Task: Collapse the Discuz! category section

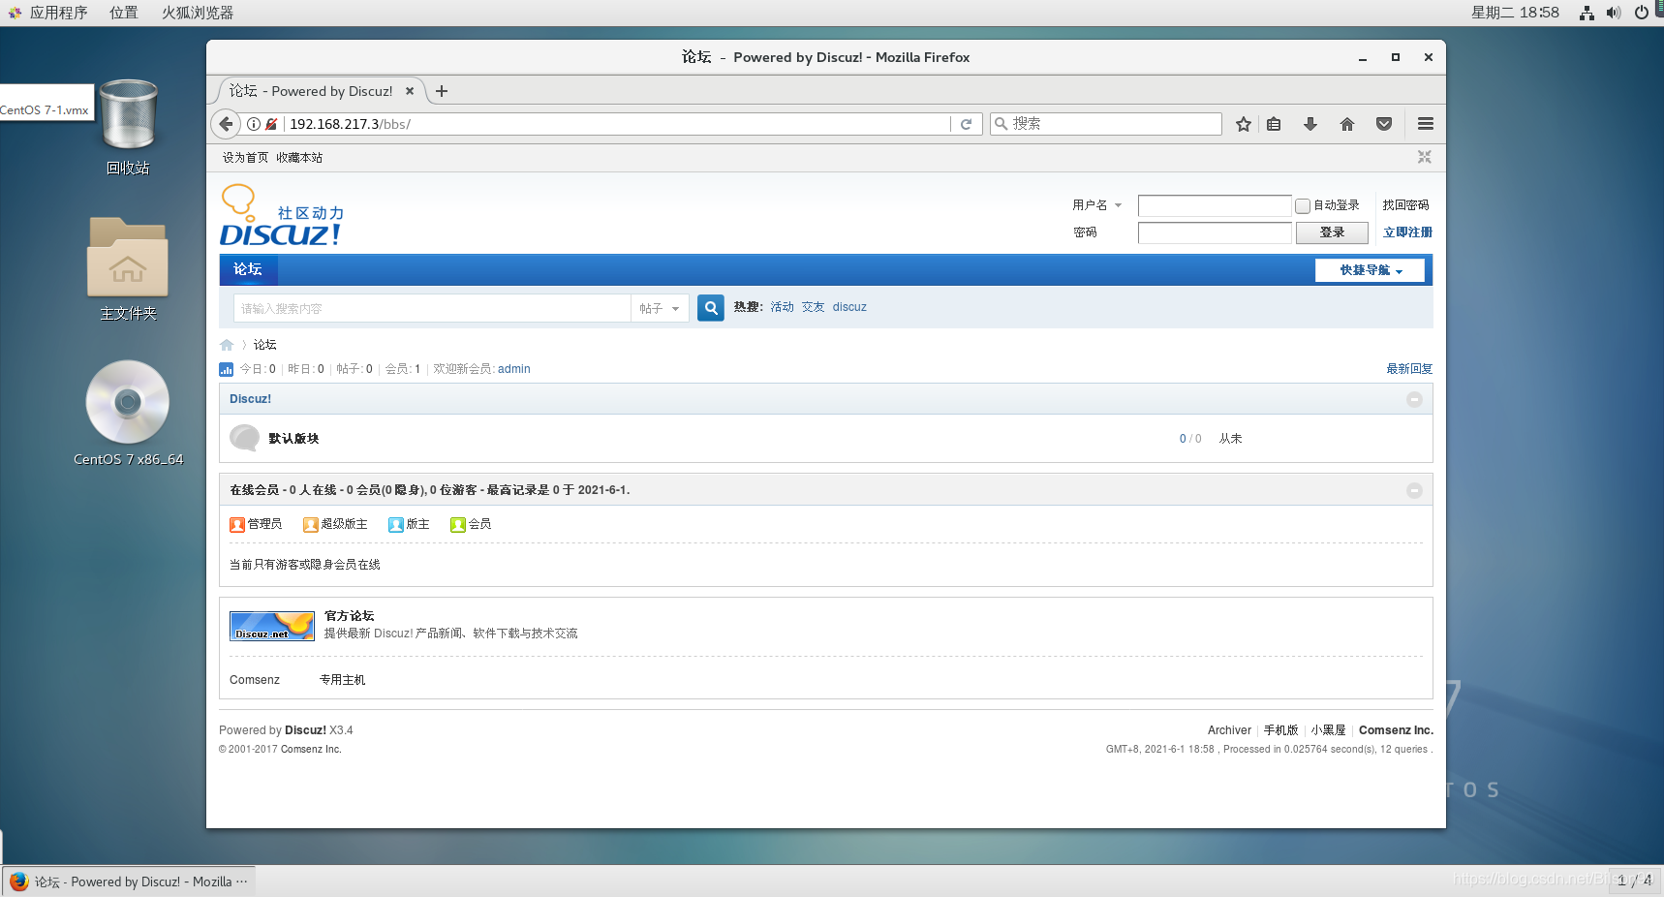Action: [1414, 399]
